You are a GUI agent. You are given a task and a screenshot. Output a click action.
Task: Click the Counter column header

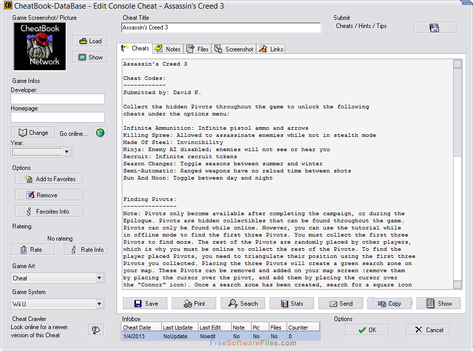[303, 328]
